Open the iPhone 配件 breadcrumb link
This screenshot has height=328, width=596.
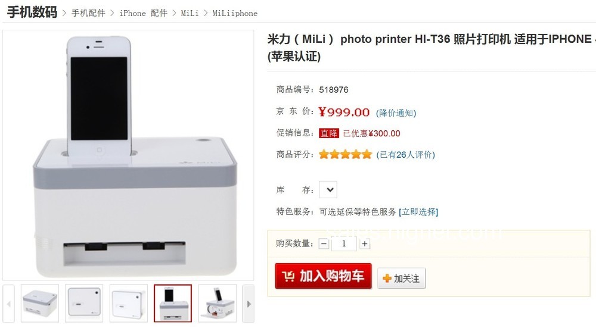pos(143,13)
